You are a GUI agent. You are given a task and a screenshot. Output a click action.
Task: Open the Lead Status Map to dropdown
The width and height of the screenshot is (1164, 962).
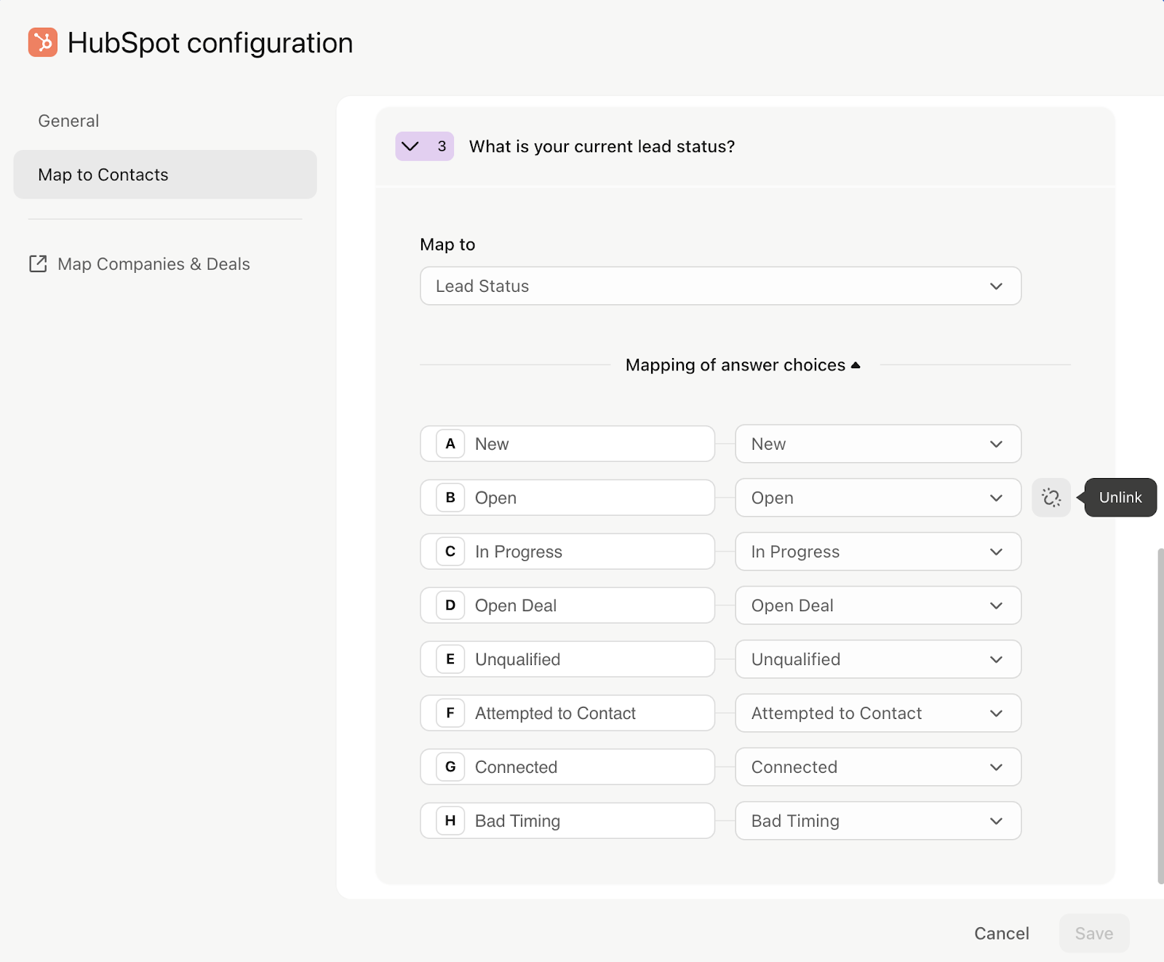(x=721, y=286)
